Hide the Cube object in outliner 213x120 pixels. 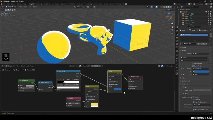208,16
